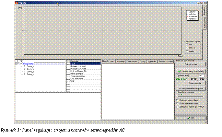Select Drive_X in the device tree
The height and width of the screenshot is (137, 222).
pyautogui.click(x=31, y=66)
